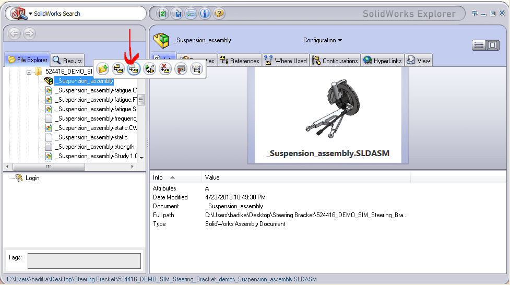Open the Options checklist toolbar icon
The width and height of the screenshot is (510, 285).
[x=191, y=14]
